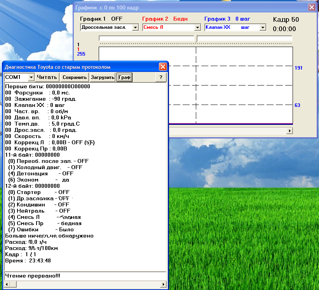Click the 'Ошибки - Было' row

pos(41,230)
